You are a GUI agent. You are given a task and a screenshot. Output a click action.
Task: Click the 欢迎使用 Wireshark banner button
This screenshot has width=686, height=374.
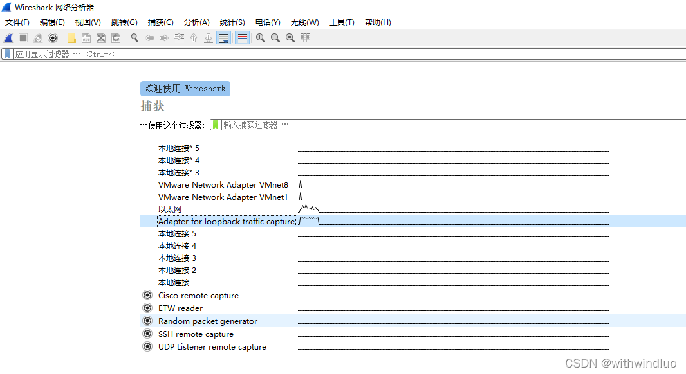coord(185,89)
